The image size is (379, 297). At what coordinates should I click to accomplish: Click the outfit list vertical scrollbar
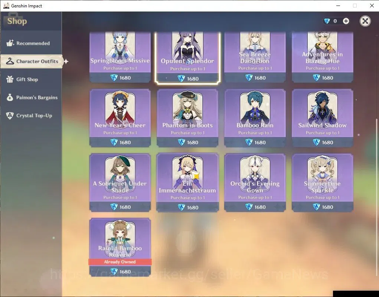pos(377,197)
